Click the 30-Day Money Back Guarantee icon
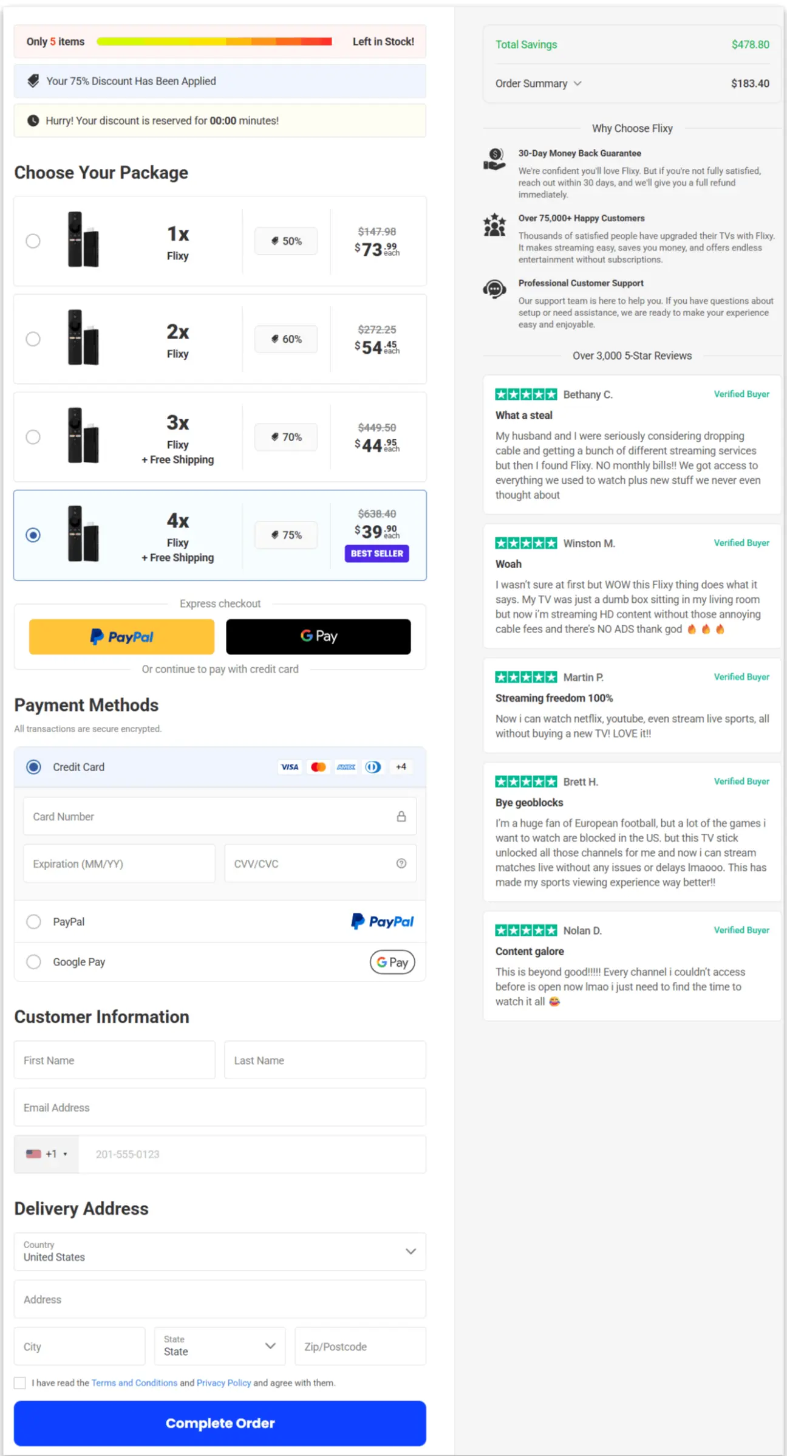787x1456 pixels. pos(494,159)
